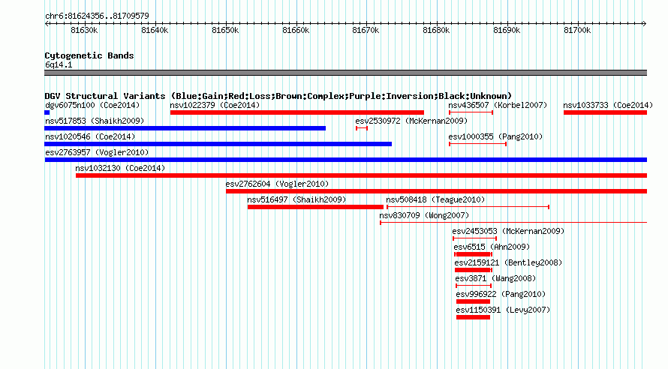Open esv2763957 (Vogler2010) variant label
The height and width of the screenshot is (369, 668).
click(97, 152)
